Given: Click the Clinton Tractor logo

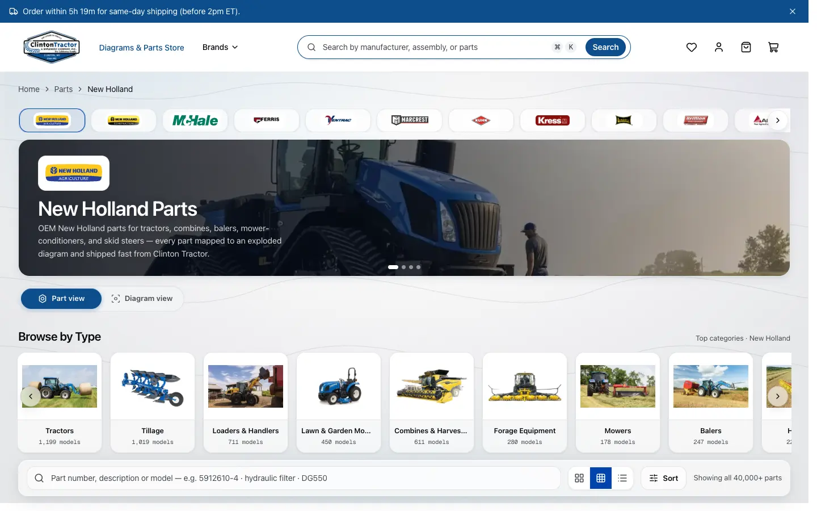Looking at the screenshot, I should (52, 47).
